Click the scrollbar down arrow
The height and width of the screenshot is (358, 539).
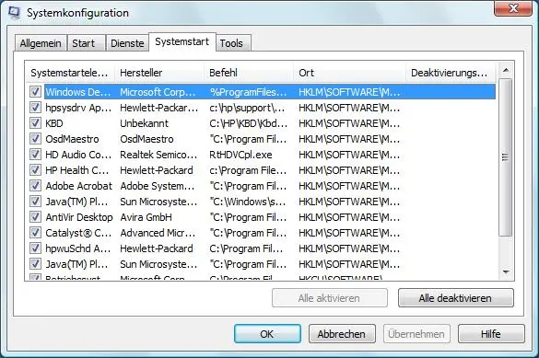[505, 272]
